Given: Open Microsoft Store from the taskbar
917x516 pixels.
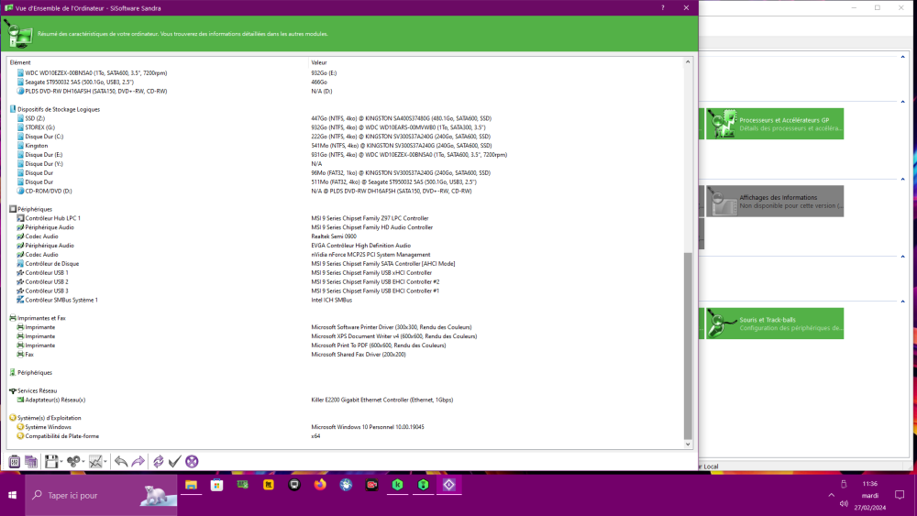Looking at the screenshot, I should click(x=217, y=485).
